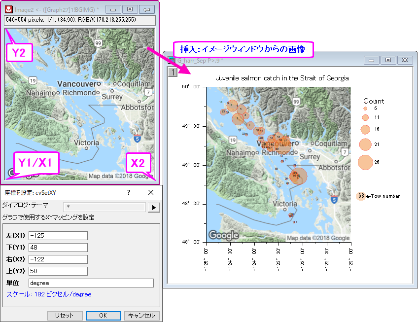Click the Image2 window return arrow button
Image resolution: width=418 pixels, height=322 pixels.
146,9
